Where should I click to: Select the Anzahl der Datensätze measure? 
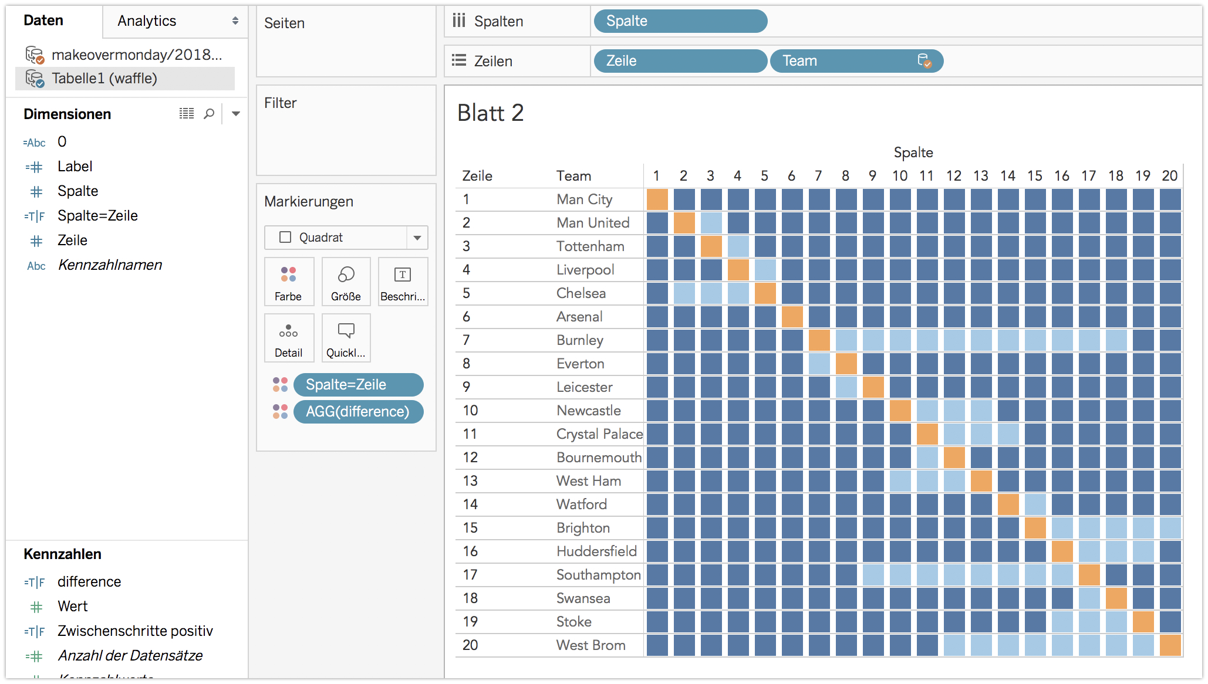130,656
